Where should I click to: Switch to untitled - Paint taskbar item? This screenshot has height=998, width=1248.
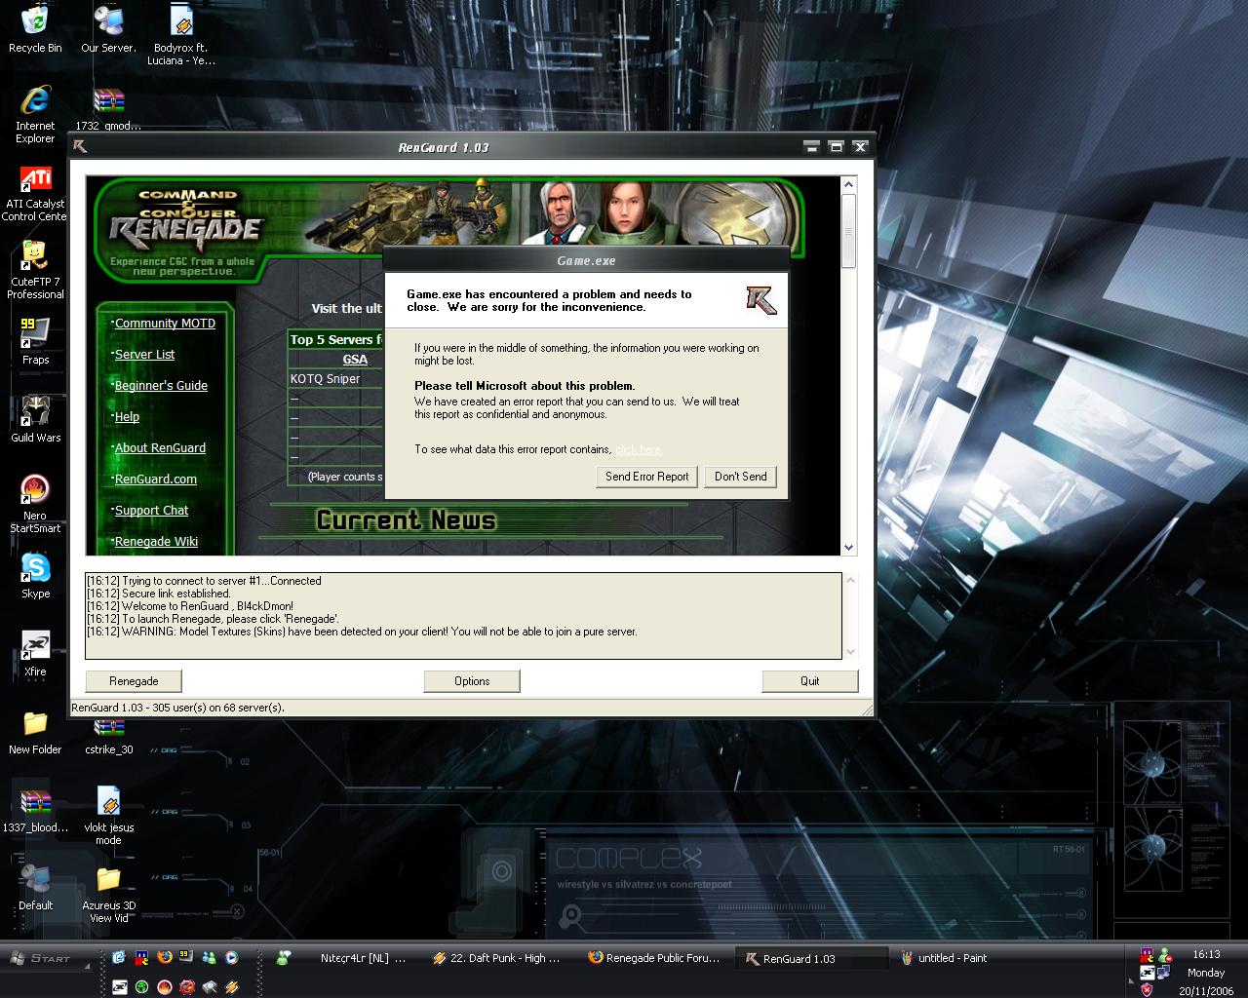[x=944, y=958]
